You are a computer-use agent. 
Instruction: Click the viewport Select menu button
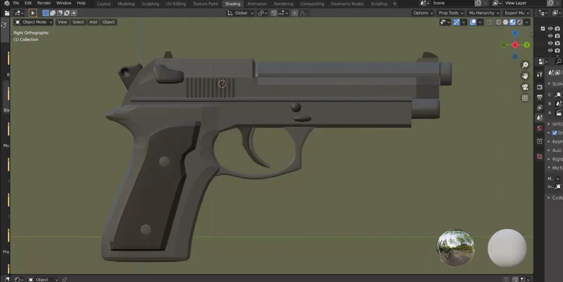78,22
